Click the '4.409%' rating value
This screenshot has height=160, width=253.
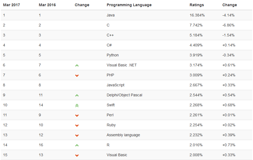(196, 45)
